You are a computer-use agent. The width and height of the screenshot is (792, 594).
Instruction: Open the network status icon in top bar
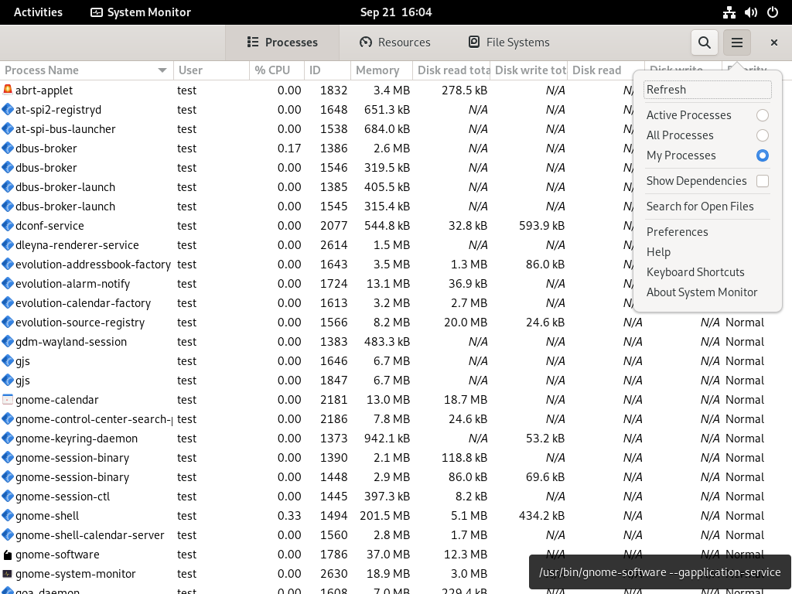coord(729,12)
